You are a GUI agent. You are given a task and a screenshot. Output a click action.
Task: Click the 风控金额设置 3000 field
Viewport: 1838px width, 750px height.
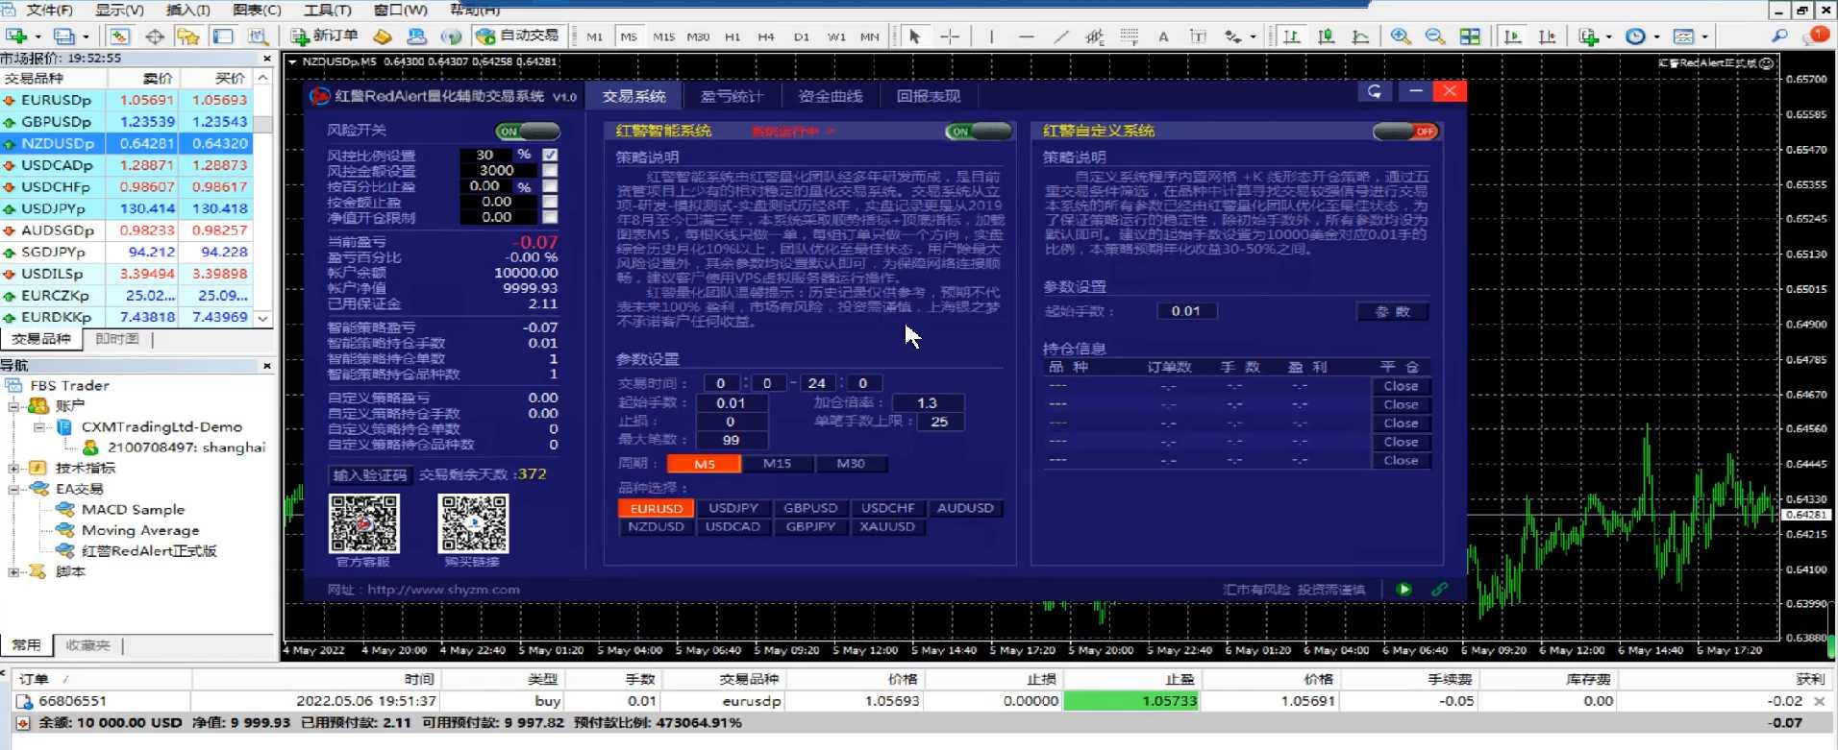click(x=497, y=170)
